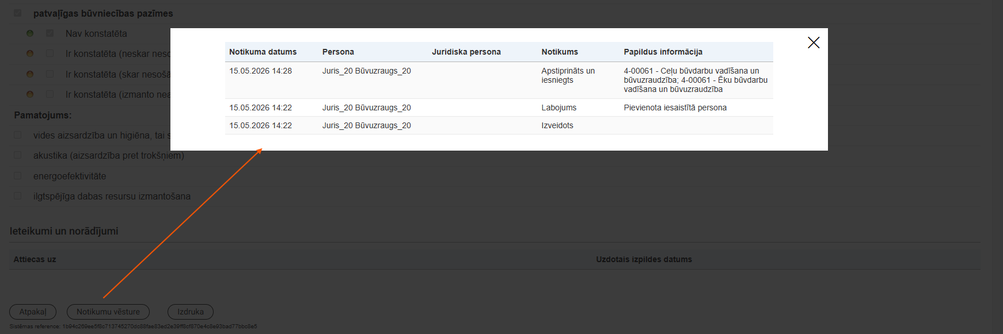Screen dimensions: 1003x334
Task: Click status dot beside Ir konstatēta (neskar)
Action: click(x=30, y=53)
